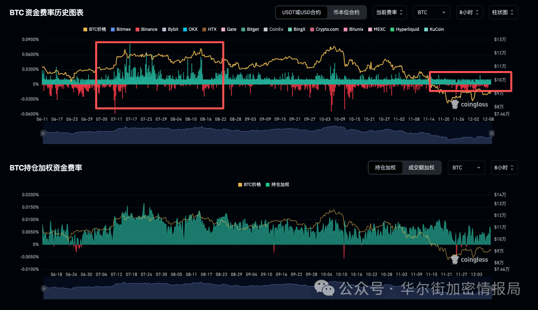Click the $13万 price axis label in top chart
The height and width of the screenshot is (310, 538).
point(500,40)
